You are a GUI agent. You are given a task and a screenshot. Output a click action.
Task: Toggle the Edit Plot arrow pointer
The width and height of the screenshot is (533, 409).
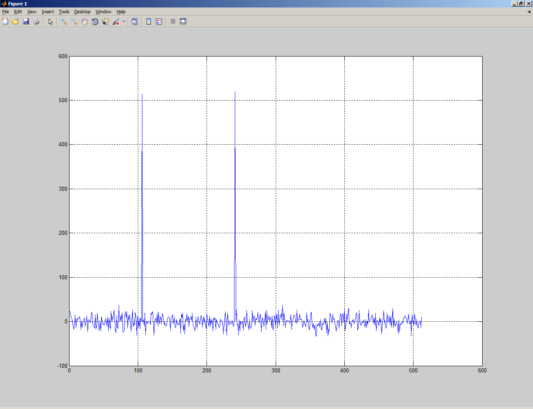click(x=50, y=22)
